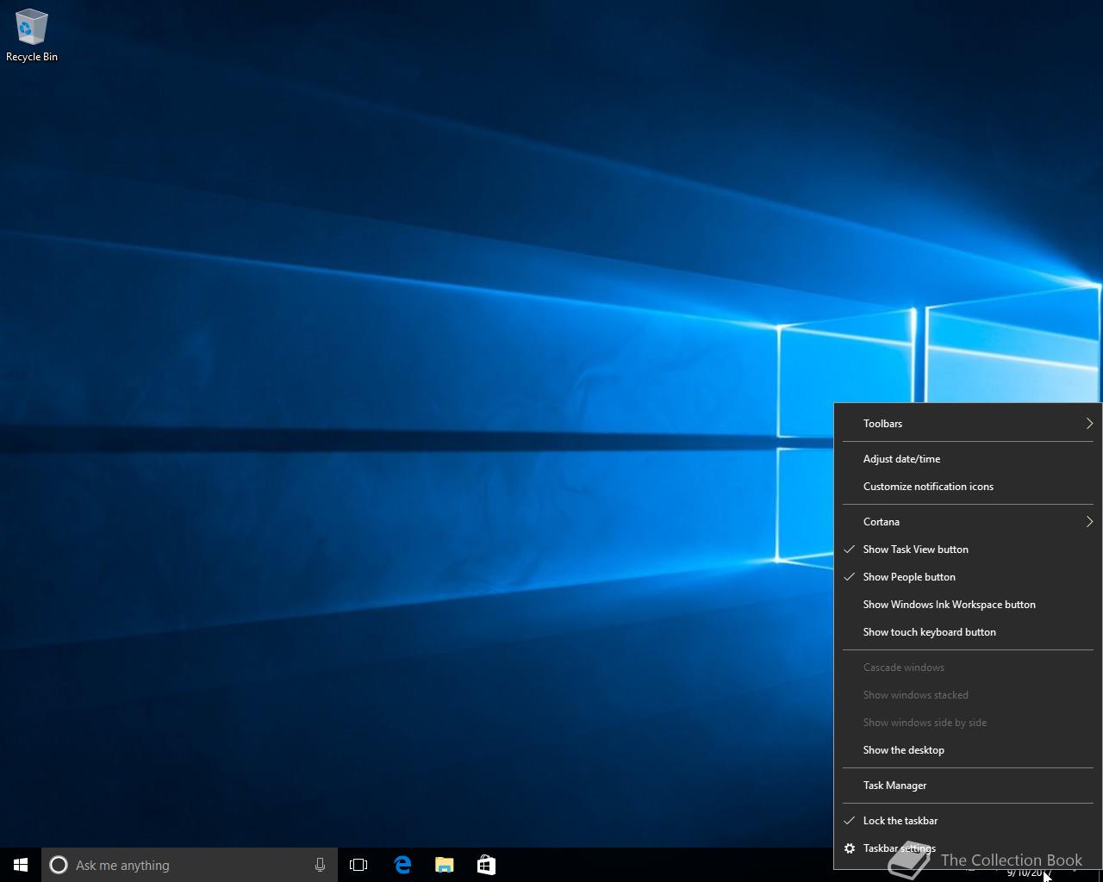Launch Microsoft Edge from the taskbar
The height and width of the screenshot is (882, 1103).
tap(402, 865)
